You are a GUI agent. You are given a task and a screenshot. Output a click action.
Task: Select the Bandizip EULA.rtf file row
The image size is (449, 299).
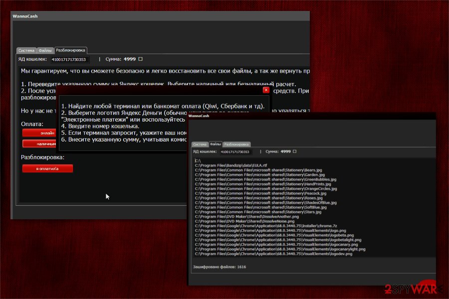(231, 165)
